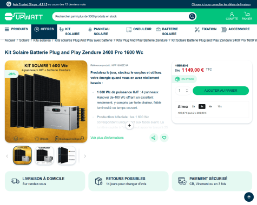Screen dimensions: 257x205
Task: Open the Produits hamburger menu
Action: [x=16, y=29]
